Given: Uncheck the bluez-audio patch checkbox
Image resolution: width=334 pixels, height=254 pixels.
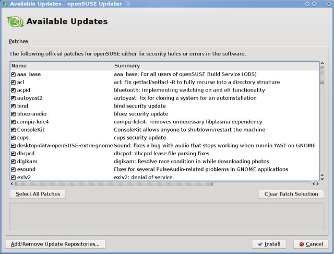Looking at the screenshot, I should point(14,114).
